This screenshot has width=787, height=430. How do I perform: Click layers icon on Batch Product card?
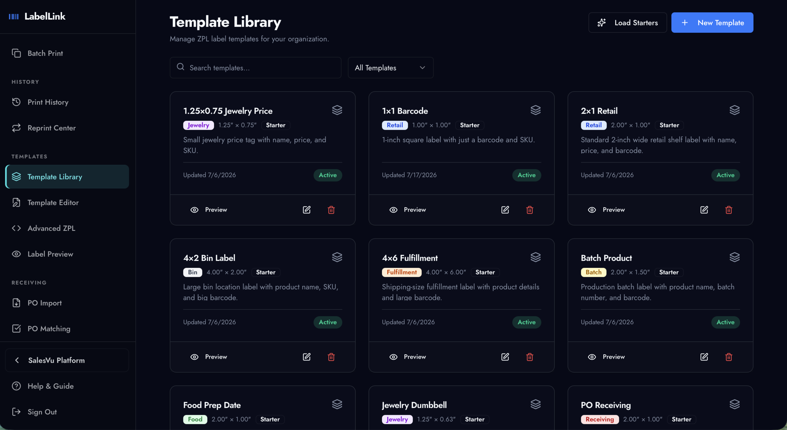pos(735,257)
